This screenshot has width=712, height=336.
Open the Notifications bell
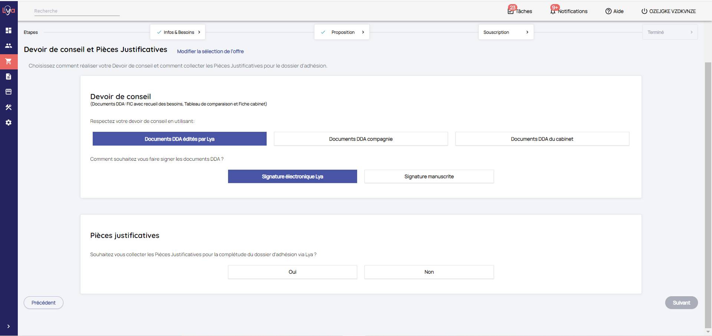[569, 11]
